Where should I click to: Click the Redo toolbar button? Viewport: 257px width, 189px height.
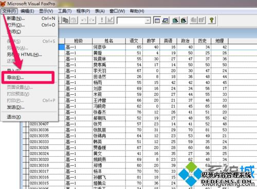click(92, 20)
